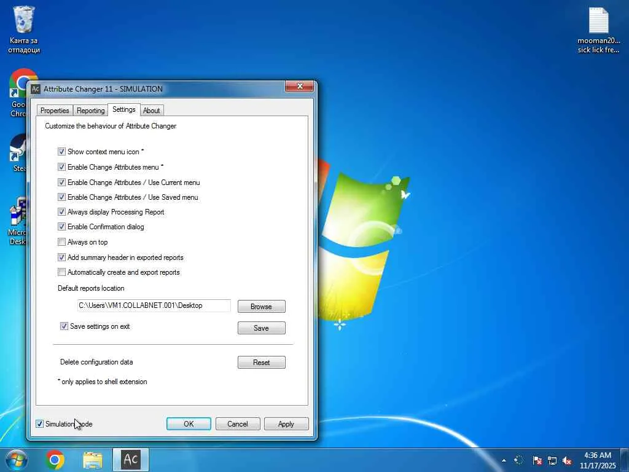Click the Save settings button
The width and height of the screenshot is (629, 472).
click(x=262, y=328)
